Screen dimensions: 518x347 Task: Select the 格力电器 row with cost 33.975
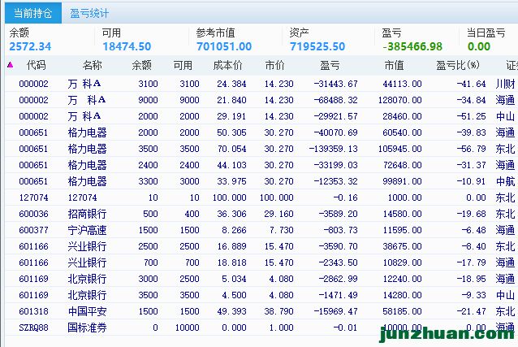click(x=261, y=181)
